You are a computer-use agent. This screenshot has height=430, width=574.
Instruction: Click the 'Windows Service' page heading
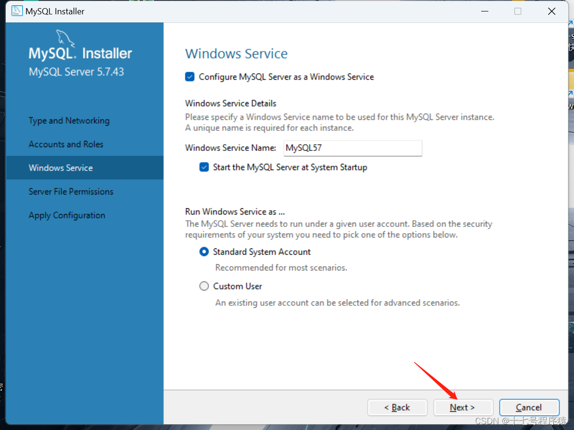click(236, 54)
